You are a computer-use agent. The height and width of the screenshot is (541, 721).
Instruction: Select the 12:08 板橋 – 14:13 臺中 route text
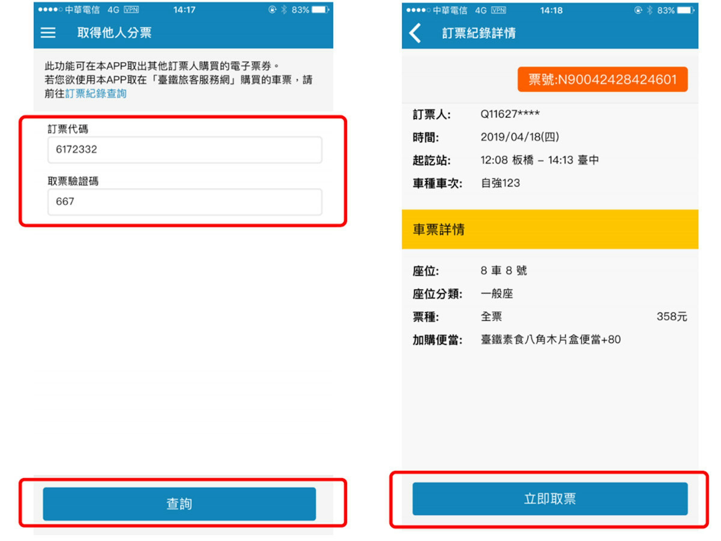point(540,160)
